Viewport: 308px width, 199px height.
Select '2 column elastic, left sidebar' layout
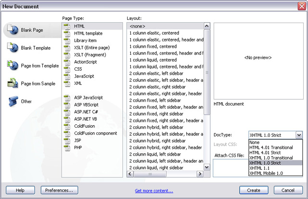(x=166, y=73)
